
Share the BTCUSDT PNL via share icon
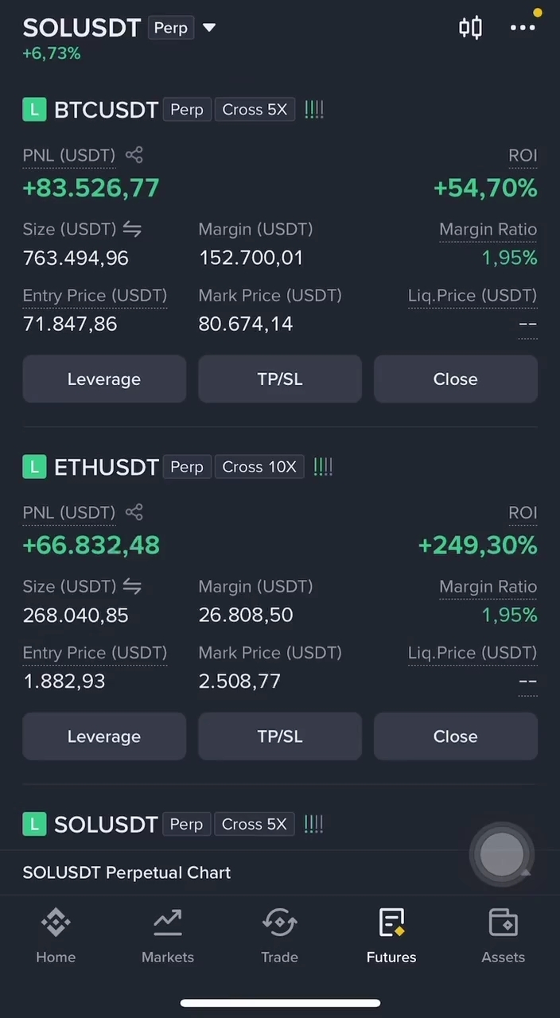tap(134, 155)
